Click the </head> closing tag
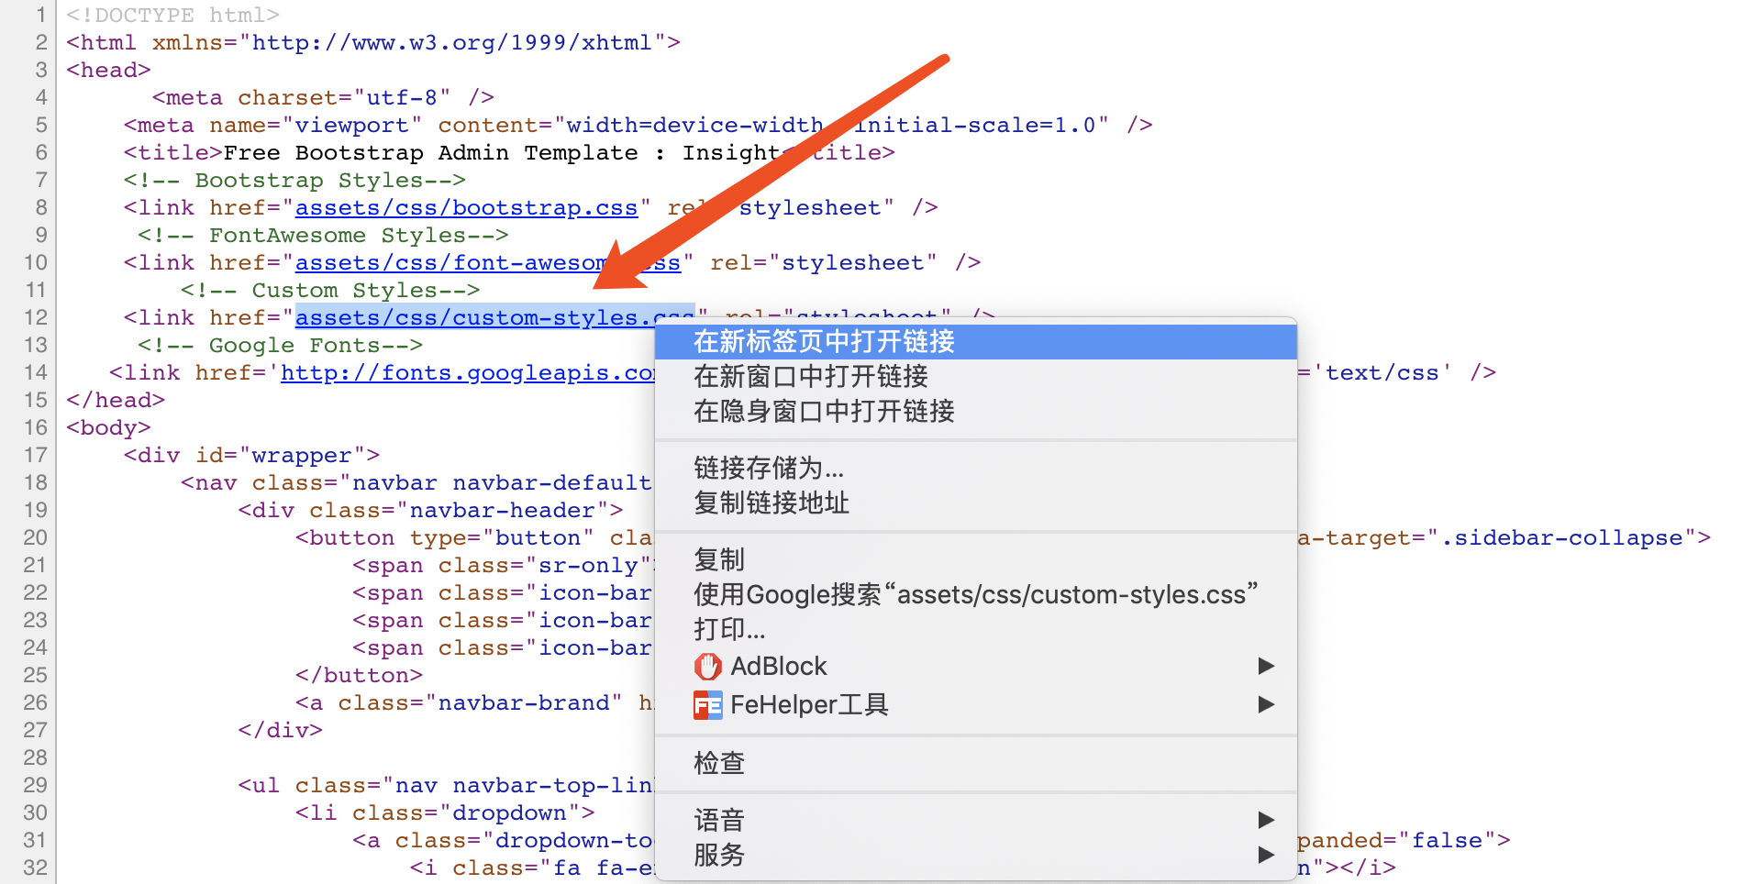The width and height of the screenshot is (1754, 884). (116, 401)
